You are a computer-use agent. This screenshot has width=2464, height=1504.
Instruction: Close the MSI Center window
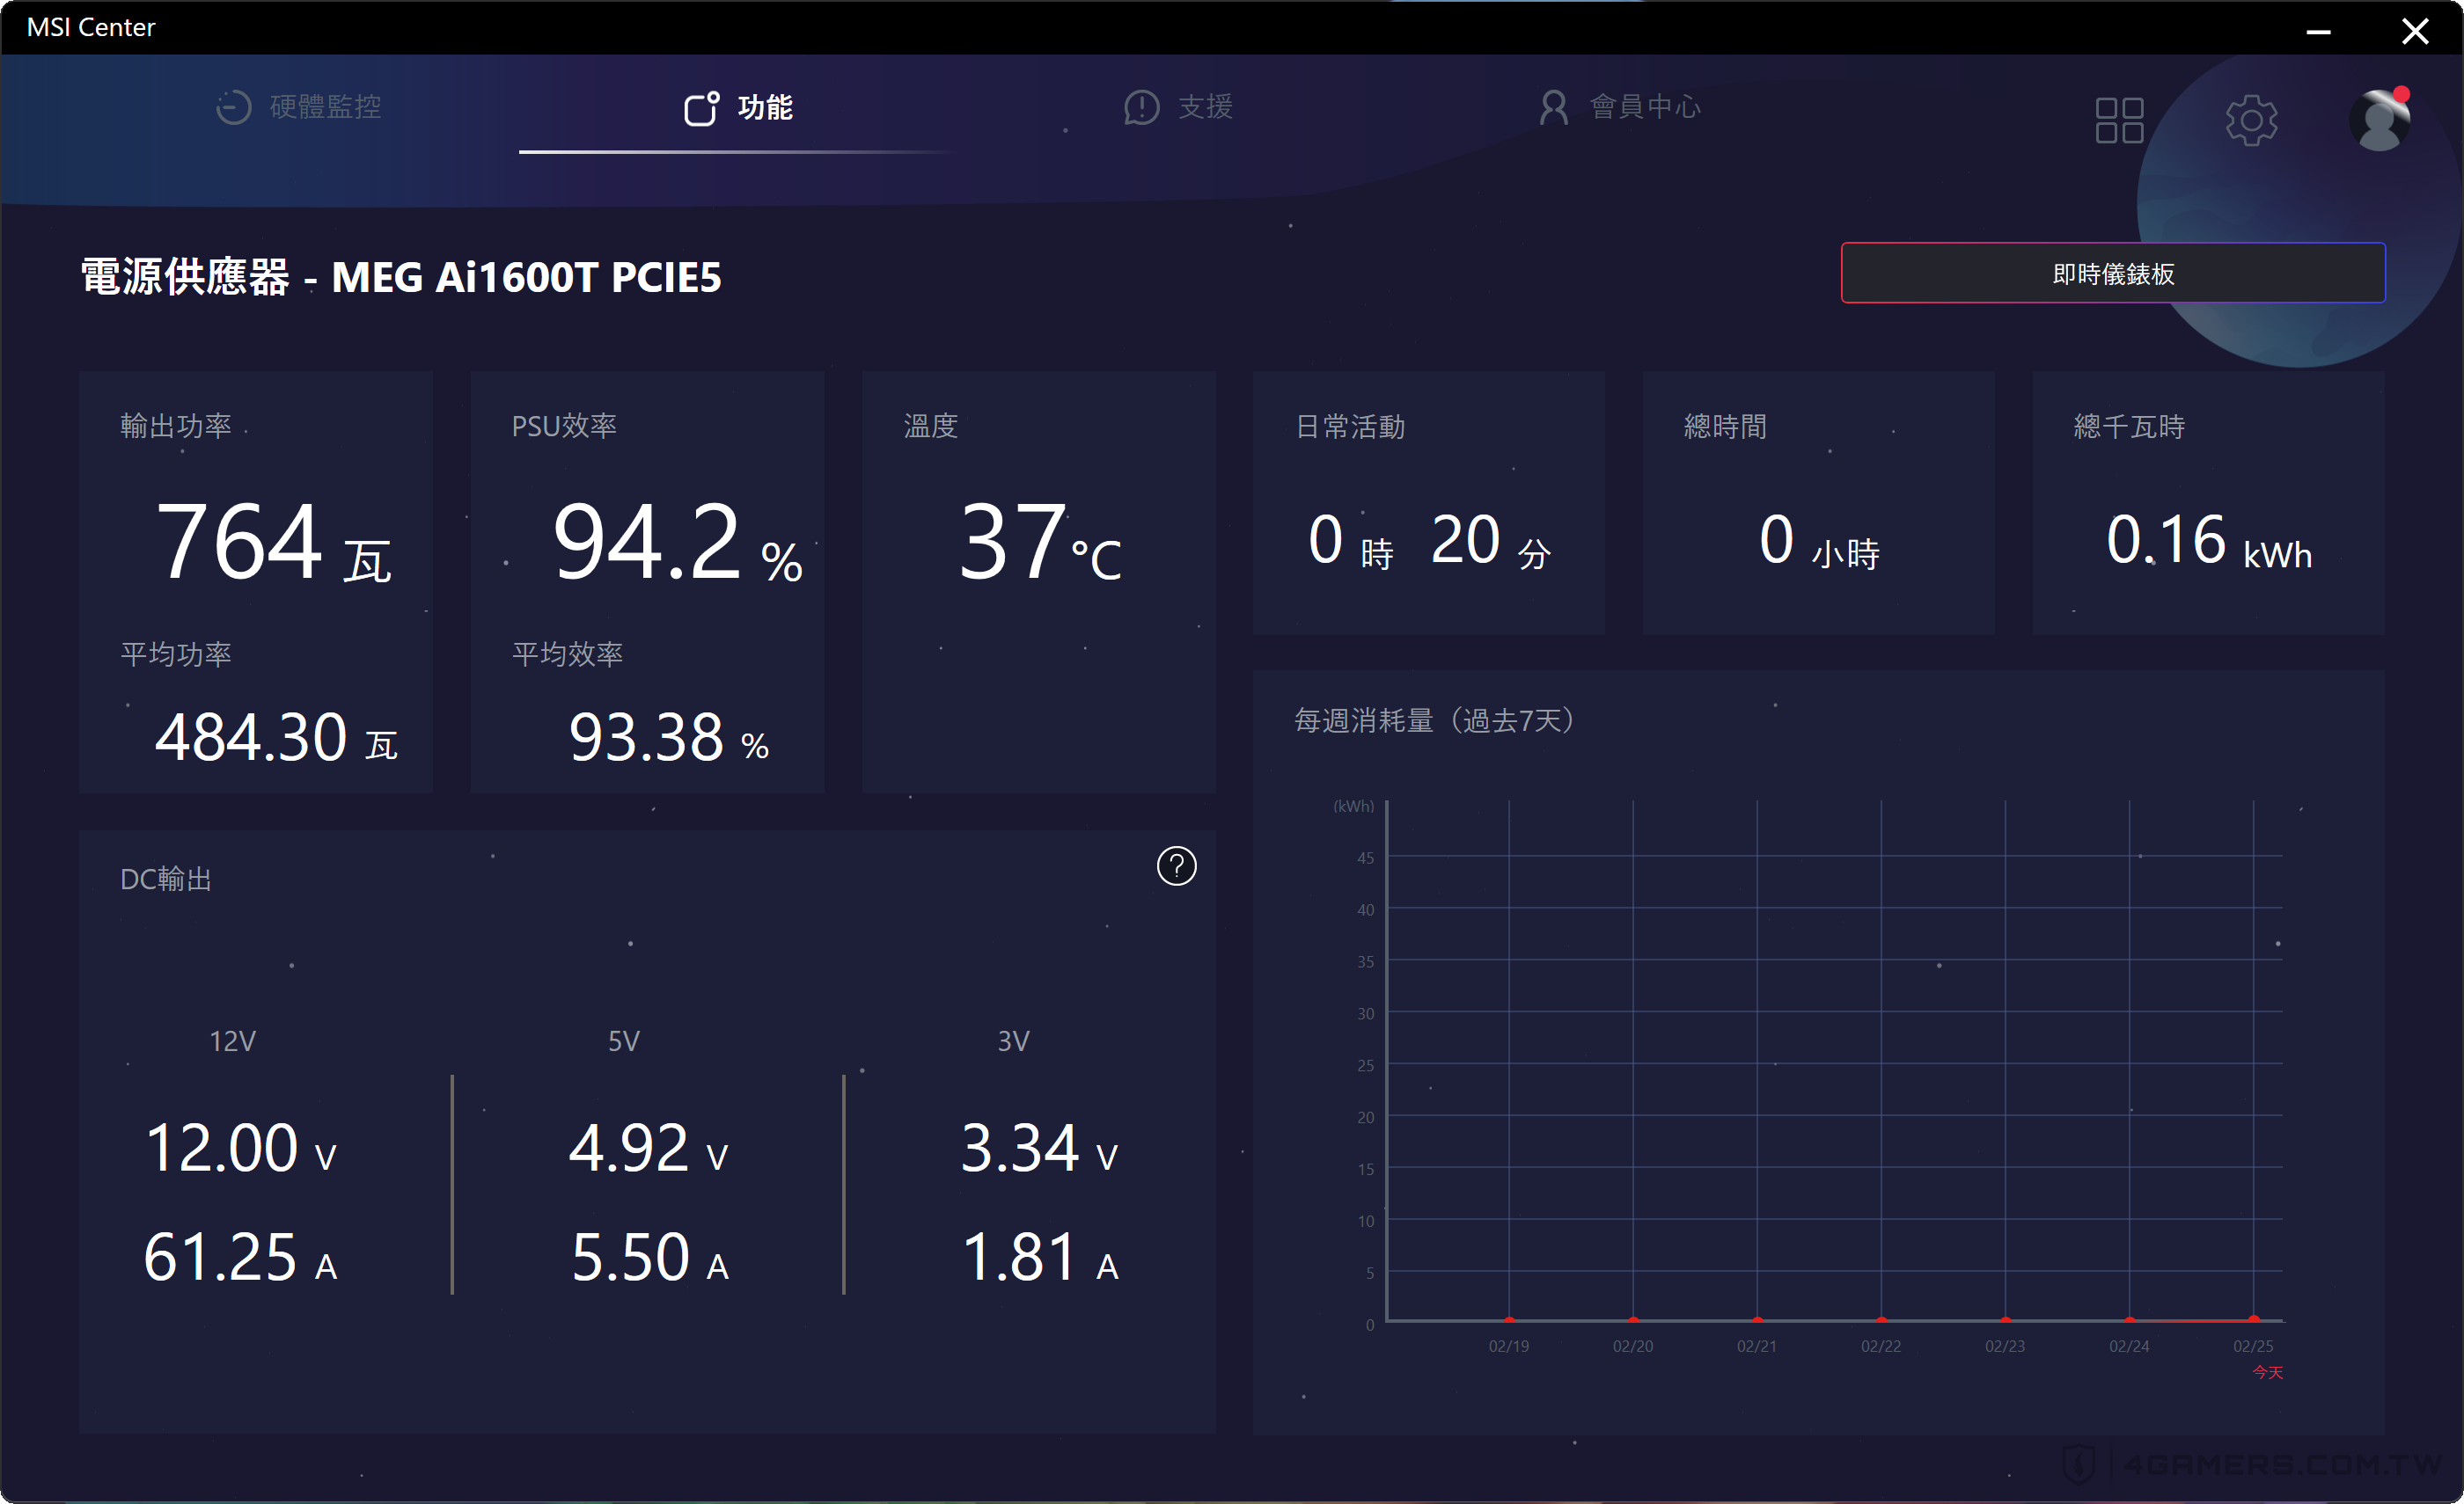(2415, 31)
